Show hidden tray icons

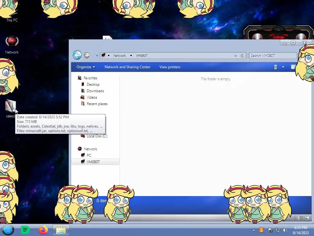point(254,230)
